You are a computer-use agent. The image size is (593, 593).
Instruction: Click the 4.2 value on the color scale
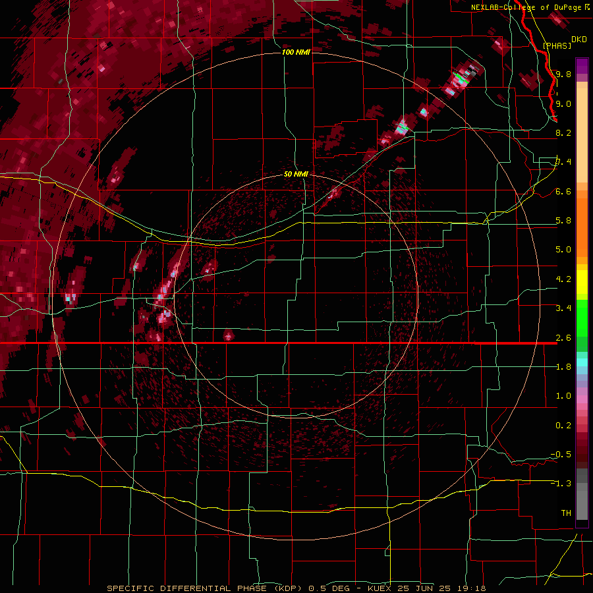tap(563, 279)
